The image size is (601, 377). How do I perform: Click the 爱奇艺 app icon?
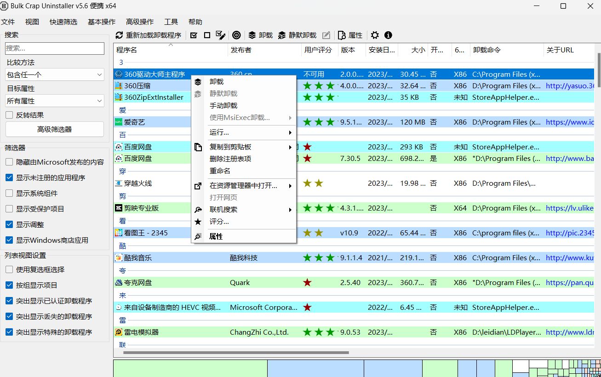pyautogui.click(x=119, y=122)
